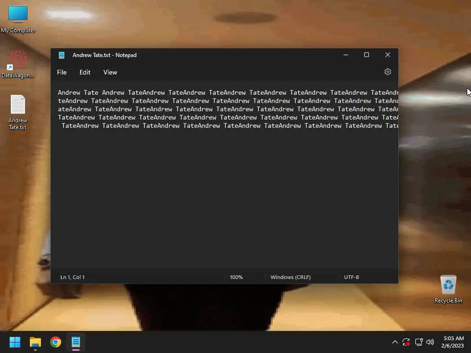Click the sync status tray icon
Viewport: 471px width, 353px height.
(406, 342)
